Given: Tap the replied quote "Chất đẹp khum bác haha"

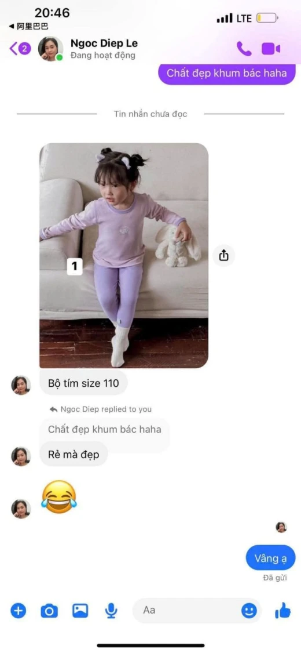Looking at the screenshot, I should (x=104, y=429).
